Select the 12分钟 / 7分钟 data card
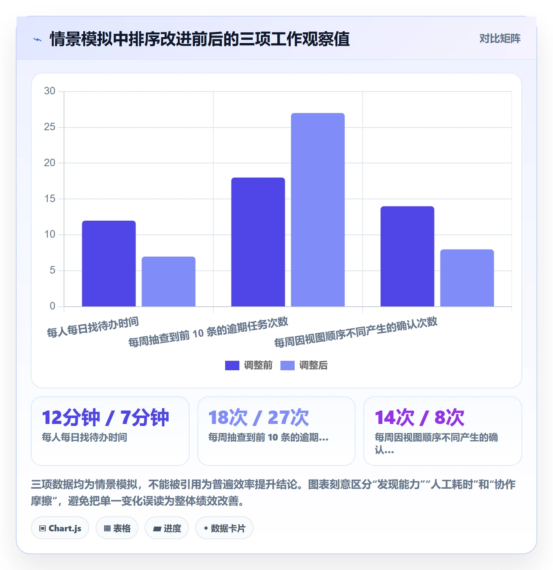 110,431
